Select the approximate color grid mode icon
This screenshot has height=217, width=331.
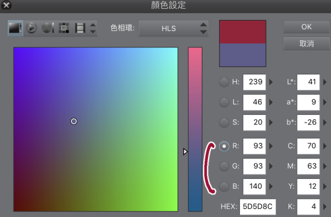[64, 28]
